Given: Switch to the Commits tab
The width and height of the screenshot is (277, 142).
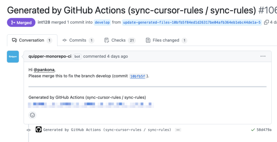Looking at the screenshot, I should (78, 40).
